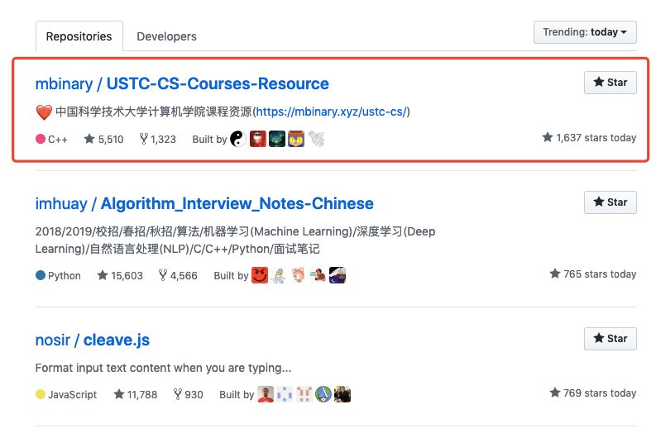Image resolution: width=656 pixels, height=433 pixels.
Task: Open the imhuay user link
Action: (x=61, y=203)
